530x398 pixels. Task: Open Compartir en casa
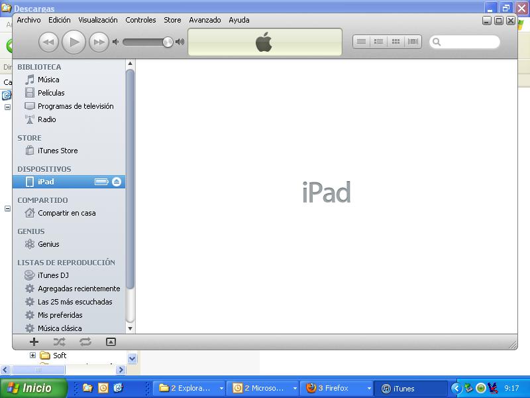69,213
